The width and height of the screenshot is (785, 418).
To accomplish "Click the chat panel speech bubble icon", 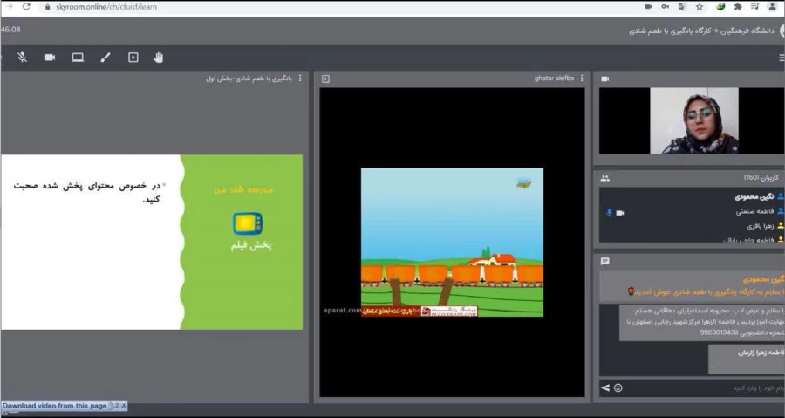I will point(605,261).
